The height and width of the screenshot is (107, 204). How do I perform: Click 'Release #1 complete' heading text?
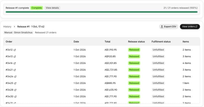(17, 8)
